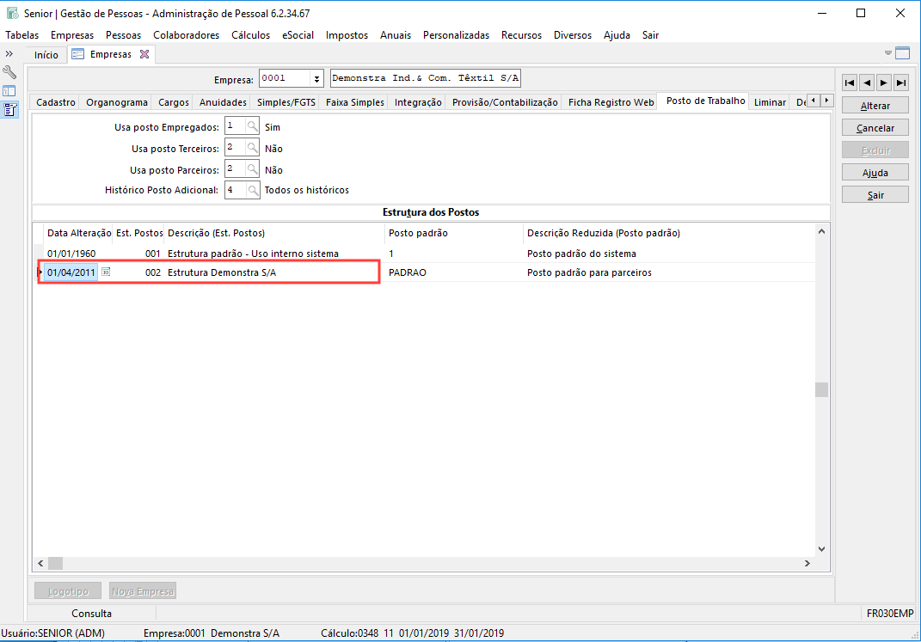
Task: Open the Impostos menu
Action: tap(347, 35)
